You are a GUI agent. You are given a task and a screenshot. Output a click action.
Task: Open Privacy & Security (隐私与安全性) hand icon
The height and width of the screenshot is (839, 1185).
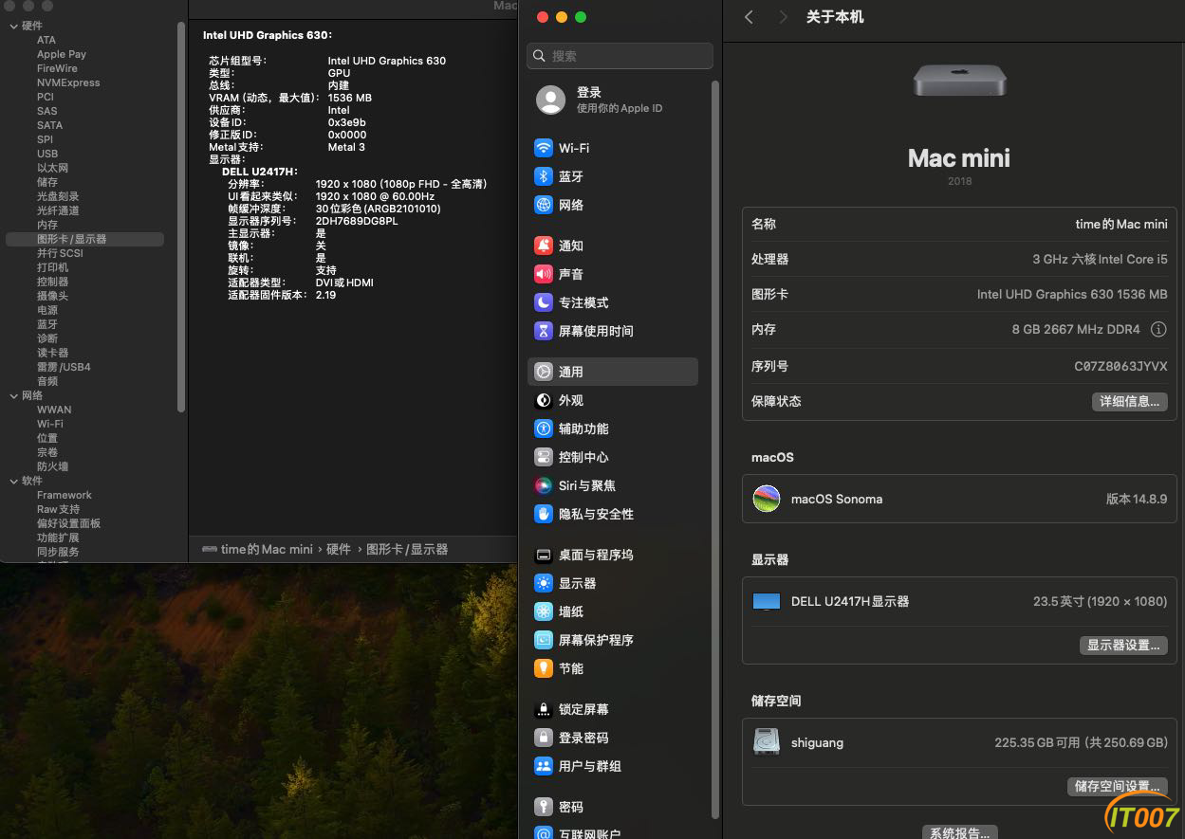(544, 514)
